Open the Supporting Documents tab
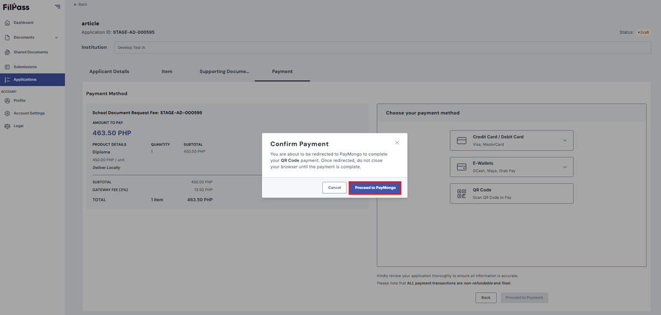Screen dimensions: 661x315 coord(224,72)
